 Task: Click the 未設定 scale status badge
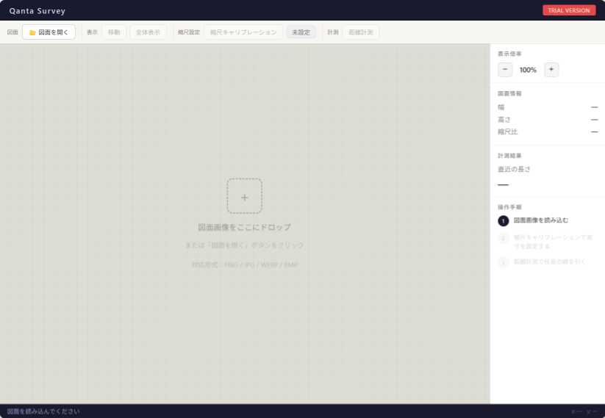click(x=301, y=32)
